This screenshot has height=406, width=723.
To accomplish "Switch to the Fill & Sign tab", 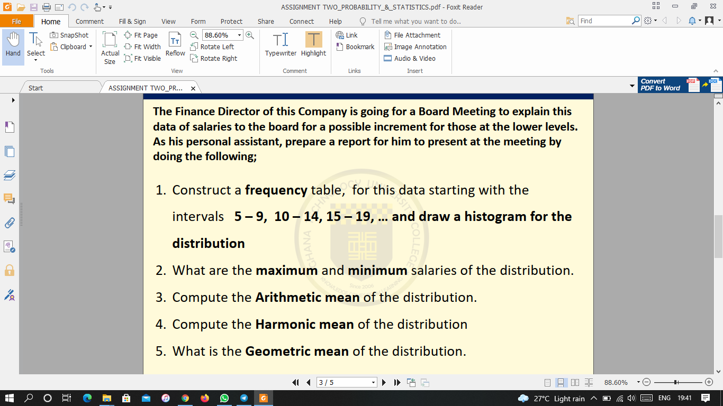I will point(132,21).
